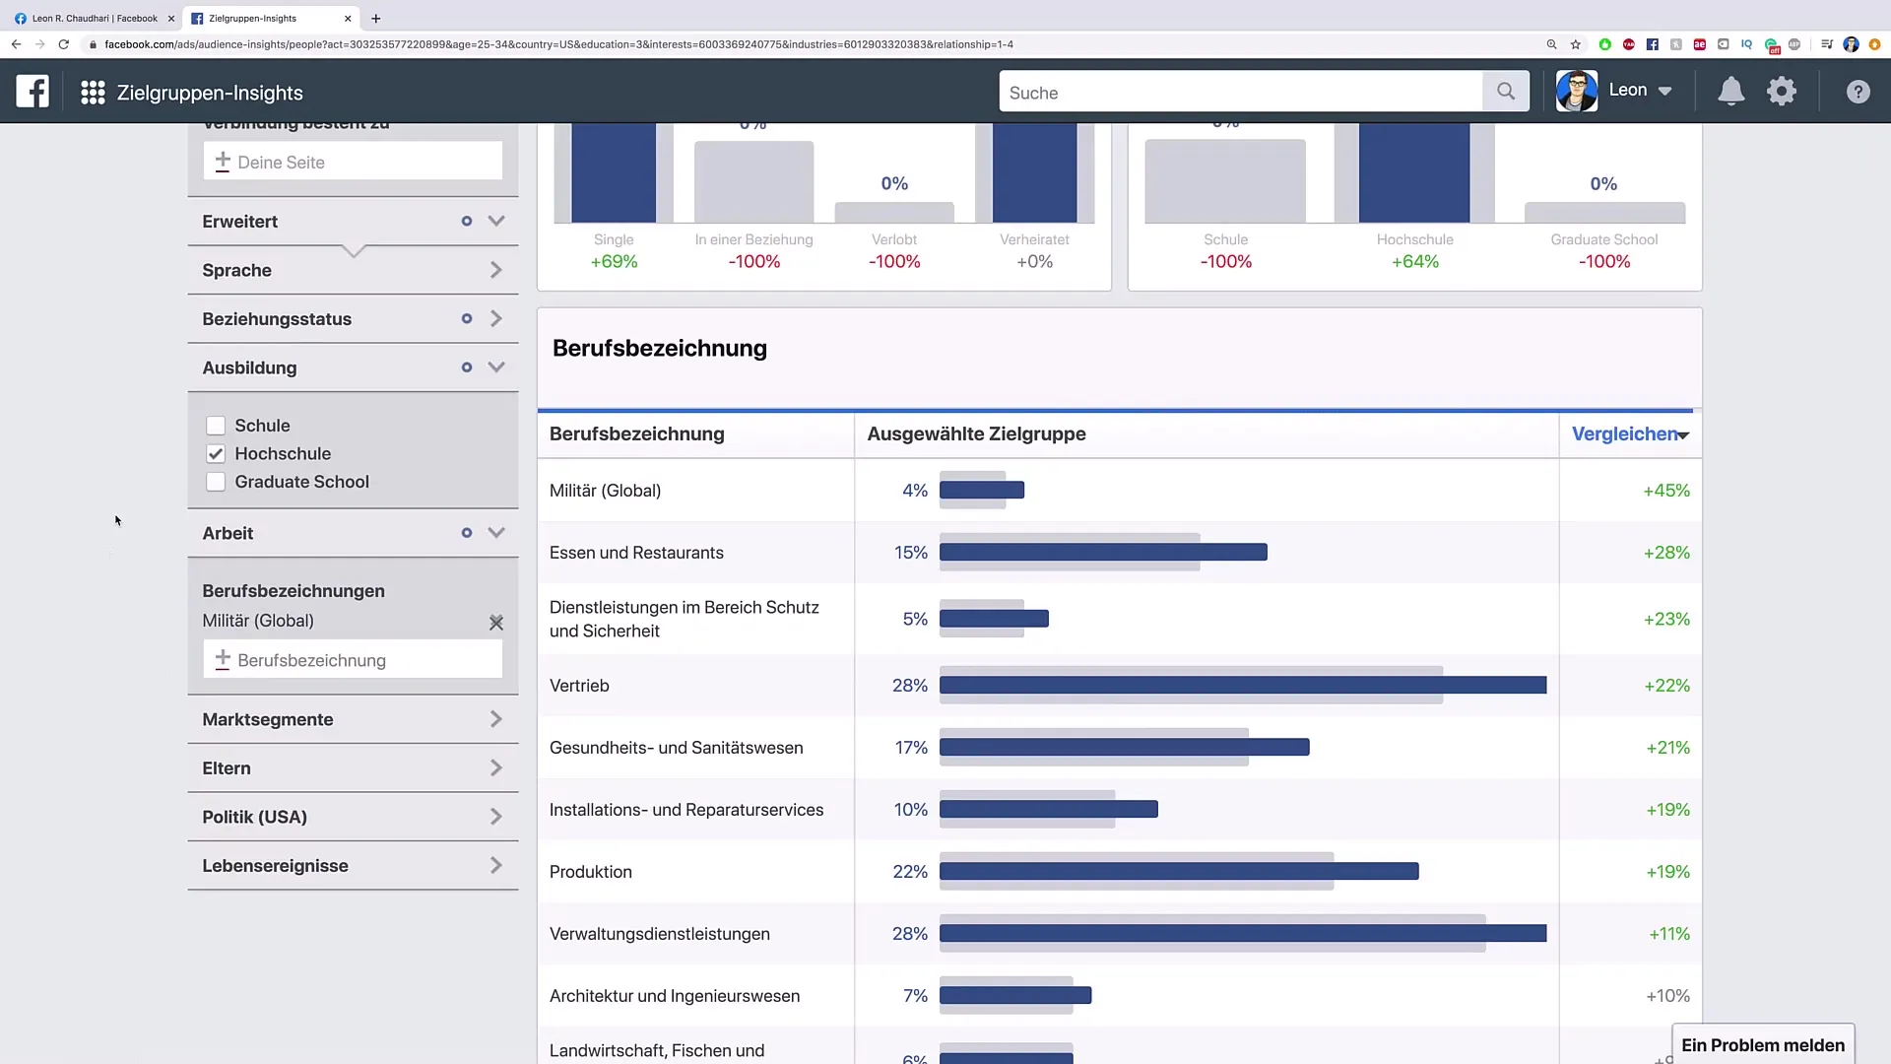Image resolution: width=1891 pixels, height=1064 pixels.
Task: Click the browser address bar URL
Action: pyautogui.click(x=558, y=44)
